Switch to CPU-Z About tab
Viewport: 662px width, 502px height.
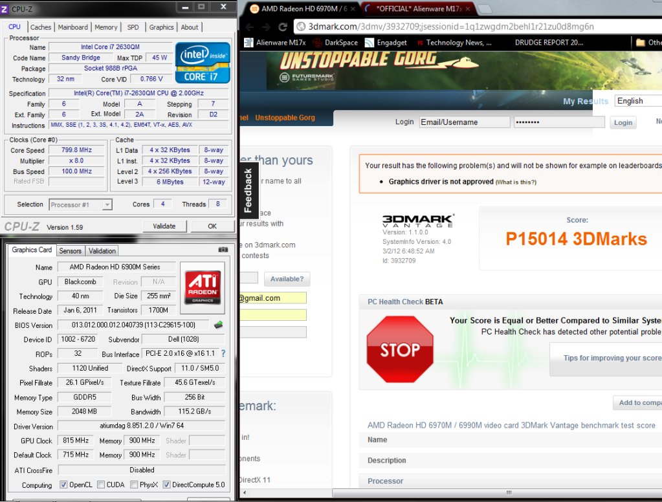pyautogui.click(x=190, y=27)
